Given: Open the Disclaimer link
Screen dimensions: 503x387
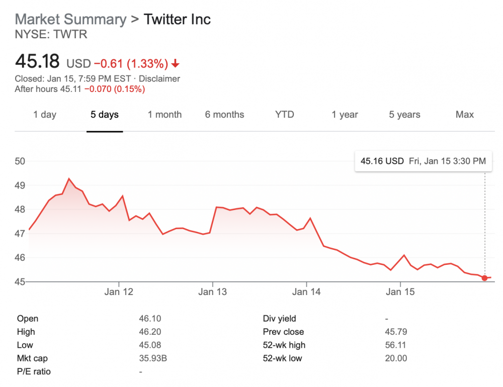Looking at the screenshot, I should click(159, 78).
